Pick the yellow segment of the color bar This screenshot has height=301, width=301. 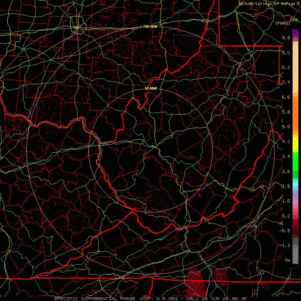295,143
